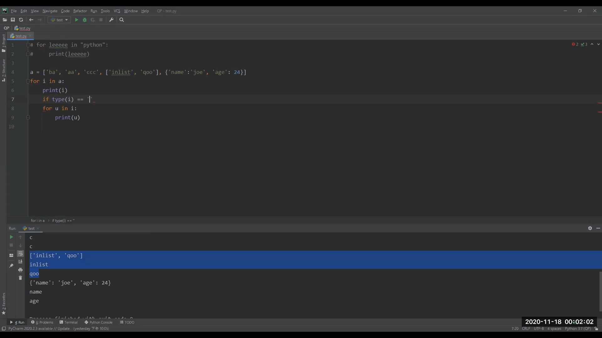Image resolution: width=602 pixels, height=338 pixels.
Task: Toggle Soft-Wrap in the Run console
Action: (x=20, y=253)
